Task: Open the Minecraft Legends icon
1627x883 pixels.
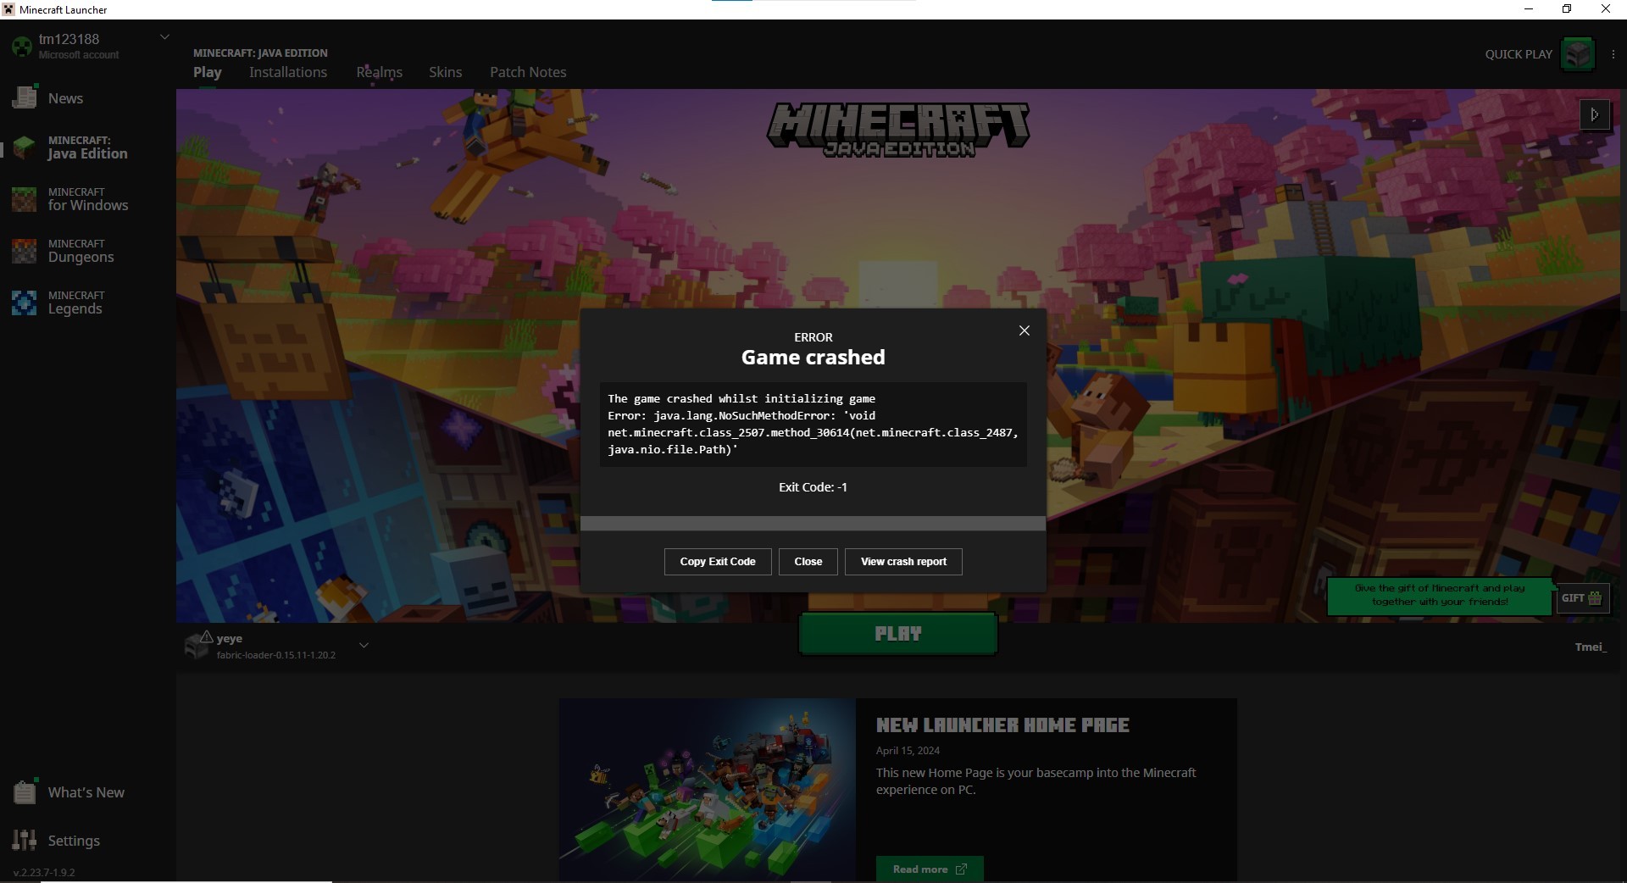Action: click(25, 303)
